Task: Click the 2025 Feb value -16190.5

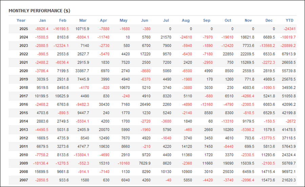Action: (61, 29)
